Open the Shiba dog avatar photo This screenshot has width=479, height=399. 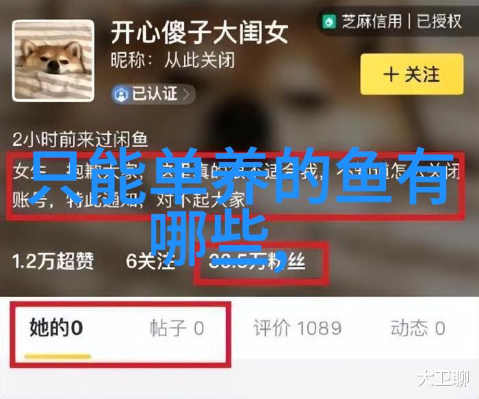pos(53,61)
